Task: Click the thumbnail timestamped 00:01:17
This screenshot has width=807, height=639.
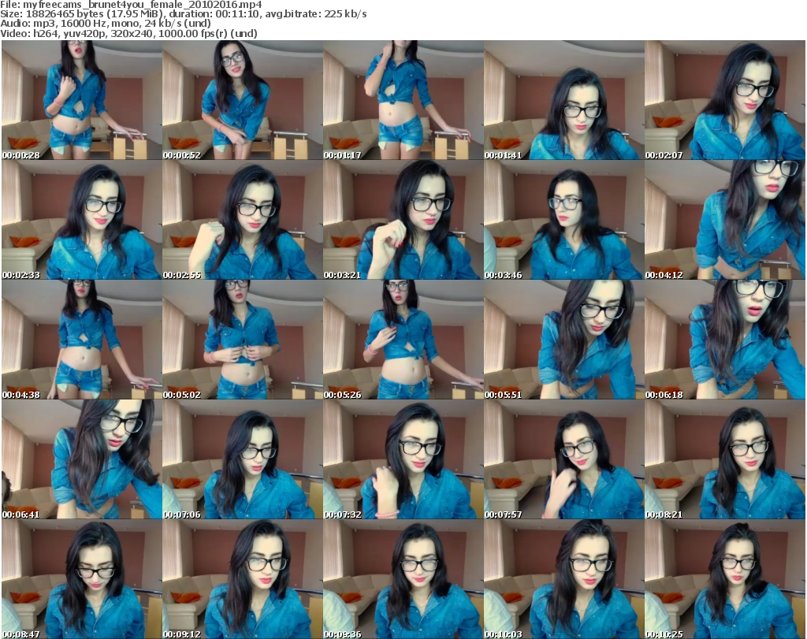Action: 403,100
